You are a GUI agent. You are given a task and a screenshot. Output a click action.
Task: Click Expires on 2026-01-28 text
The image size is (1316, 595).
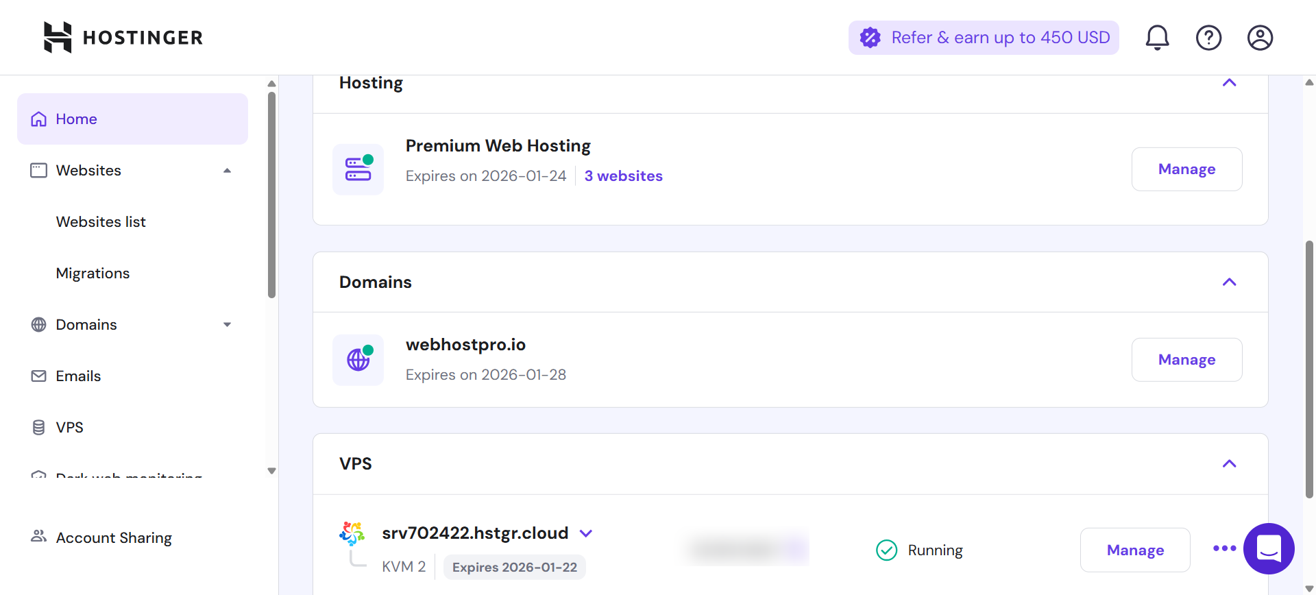coord(486,374)
